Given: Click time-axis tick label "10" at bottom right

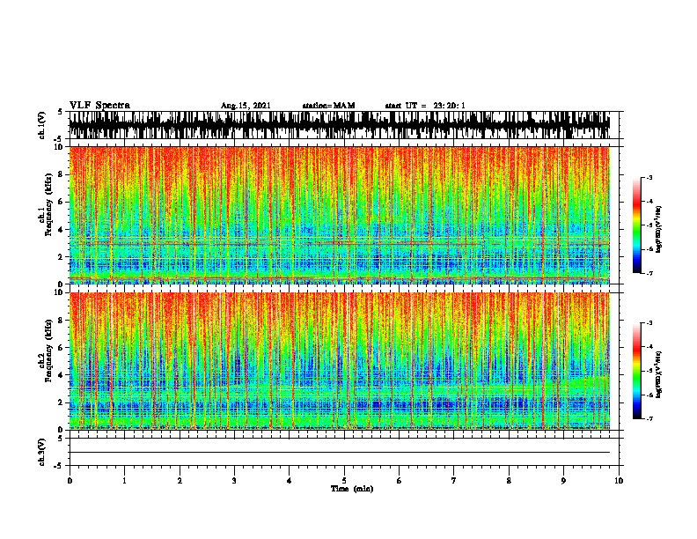Looking at the screenshot, I should coord(619,481).
